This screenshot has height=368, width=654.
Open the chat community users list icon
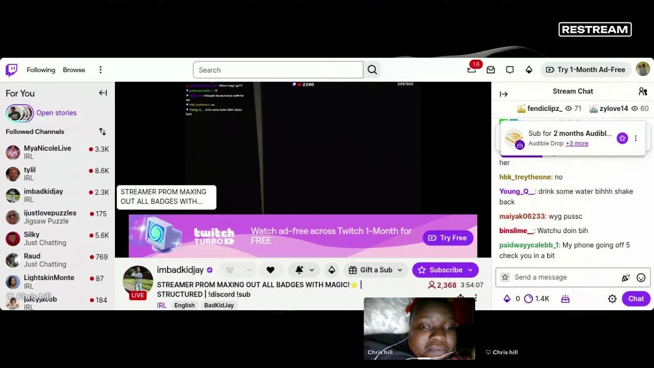click(643, 91)
